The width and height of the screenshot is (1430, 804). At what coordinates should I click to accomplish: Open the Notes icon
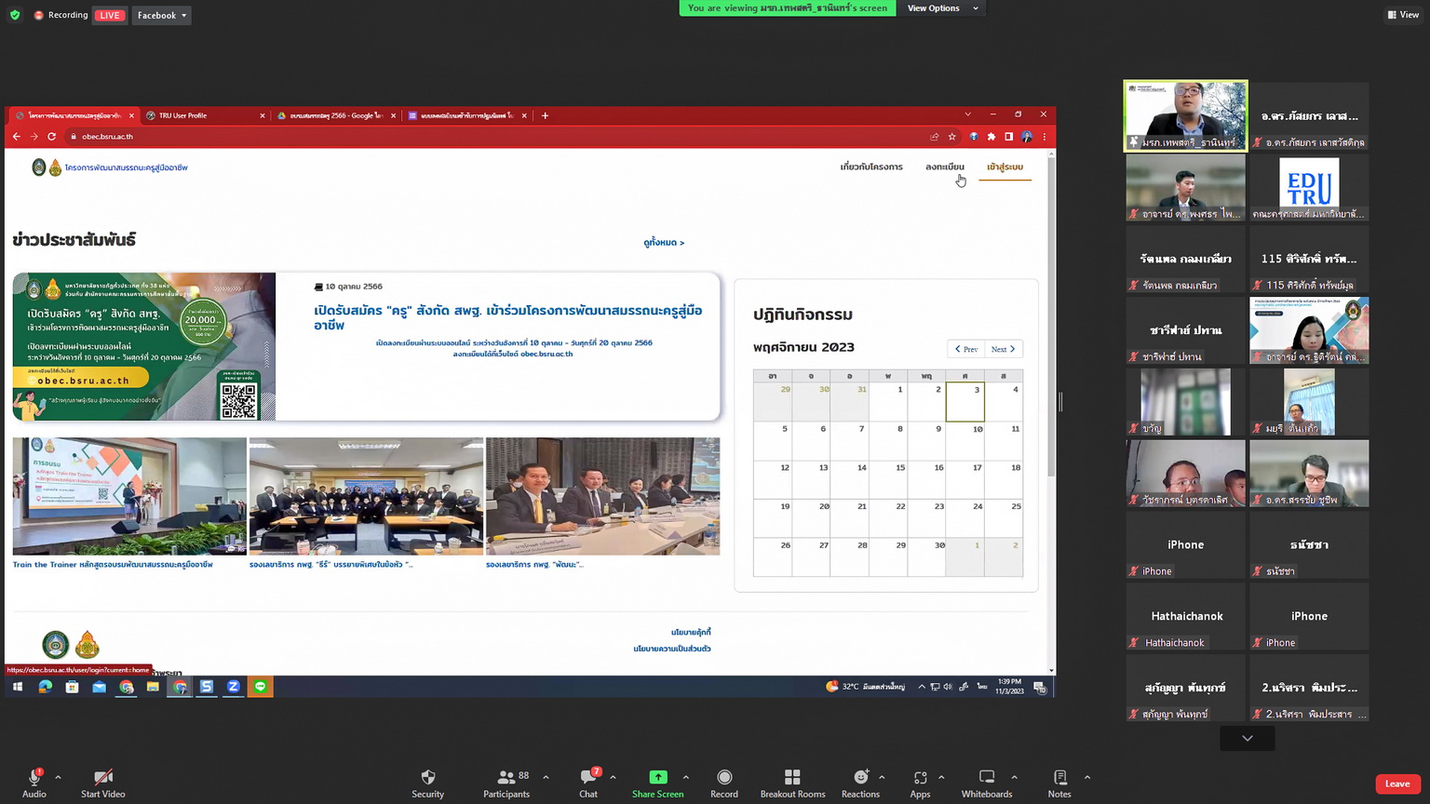point(1059,777)
